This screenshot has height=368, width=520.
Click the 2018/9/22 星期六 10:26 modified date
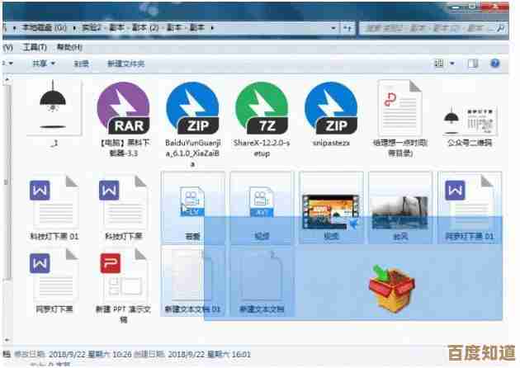click(90, 355)
